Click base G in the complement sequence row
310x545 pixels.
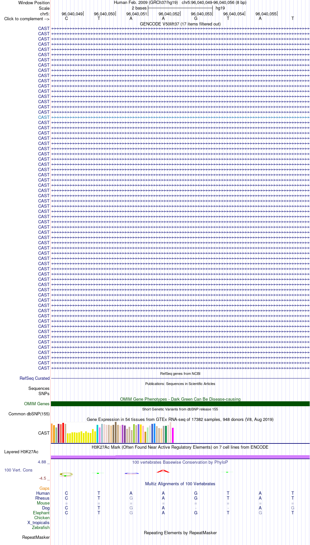point(196,19)
